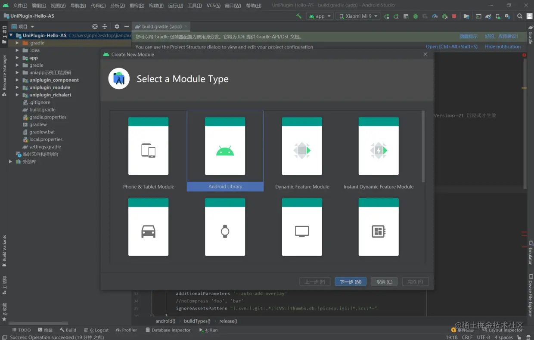This screenshot has height=340, width=534.
Task: Close the Create New Module dialog
Action: click(425, 54)
